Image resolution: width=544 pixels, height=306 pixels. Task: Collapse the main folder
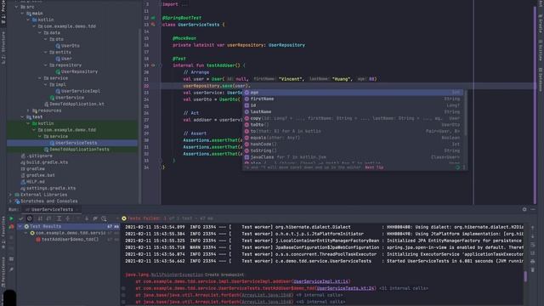pos(22,14)
